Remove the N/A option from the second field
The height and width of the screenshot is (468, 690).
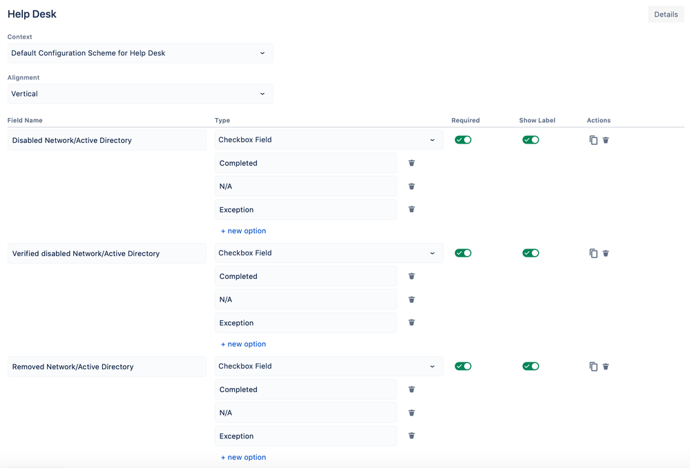(x=411, y=300)
